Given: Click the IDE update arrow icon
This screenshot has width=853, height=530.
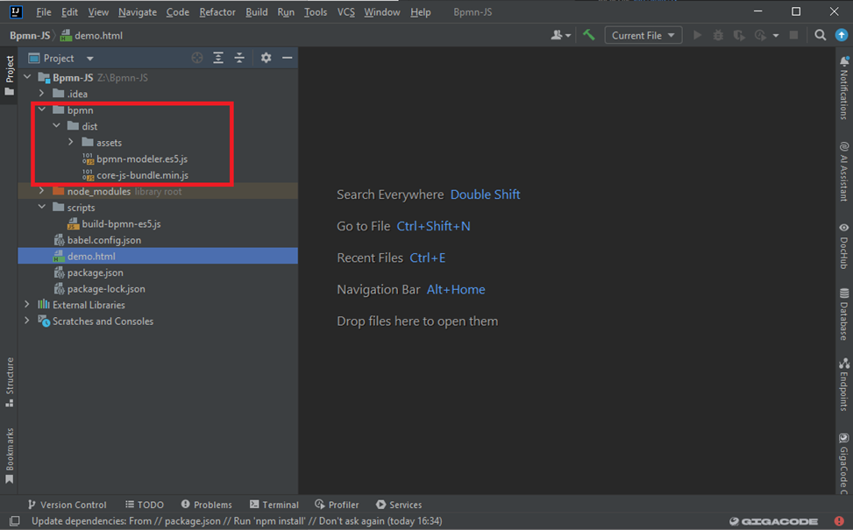Looking at the screenshot, I should (x=841, y=35).
